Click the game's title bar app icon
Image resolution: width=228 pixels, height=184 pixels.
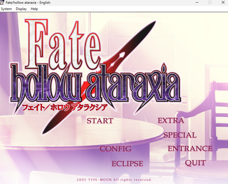tap(2, 3)
